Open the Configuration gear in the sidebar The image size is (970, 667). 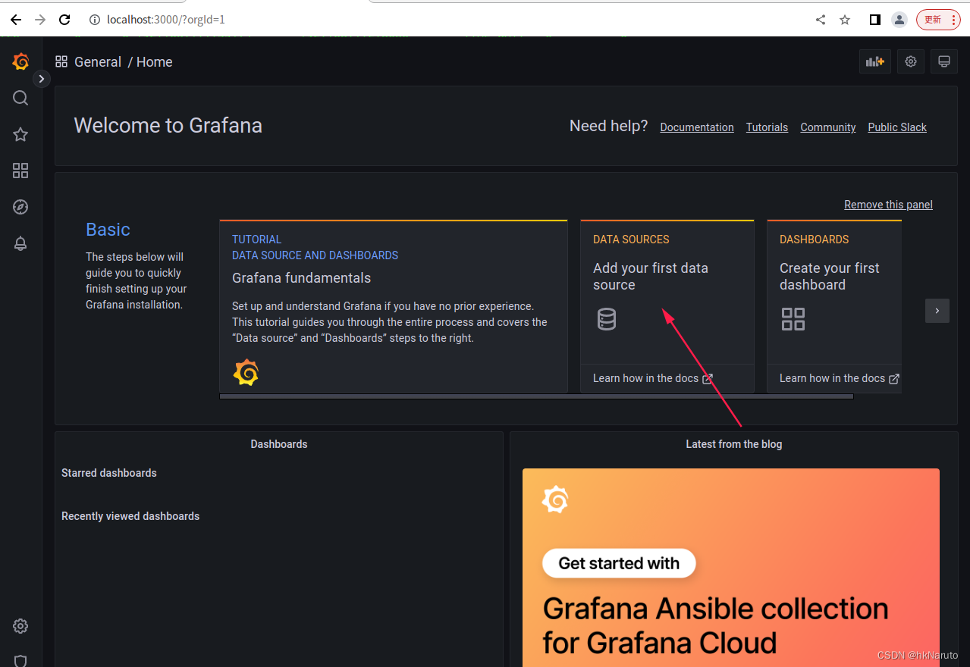20,625
